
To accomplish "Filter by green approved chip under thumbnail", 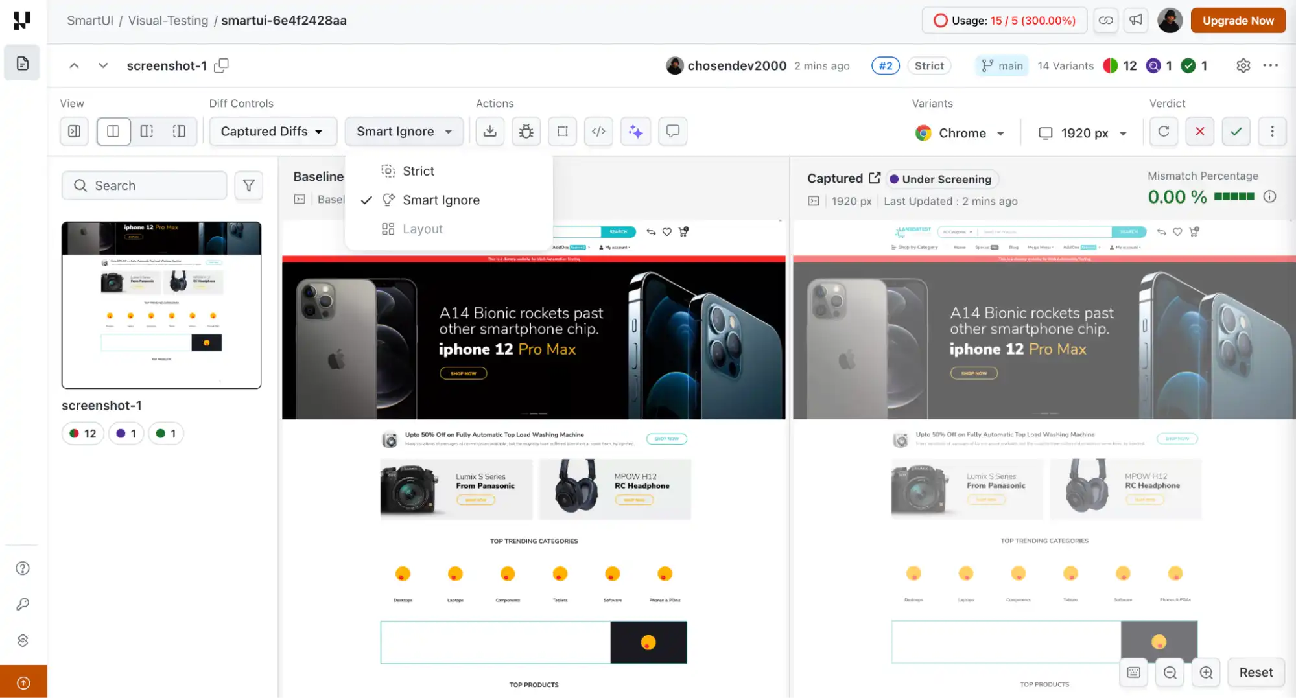I will (166, 434).
